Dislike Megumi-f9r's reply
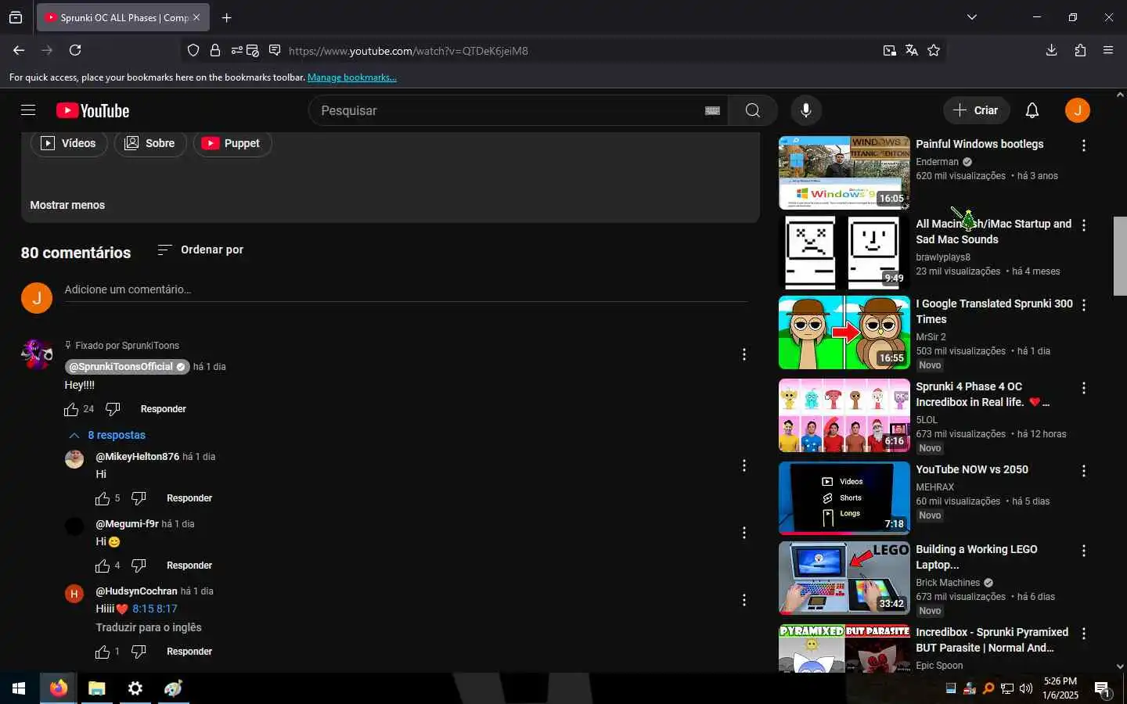The image size is (1127, 704). tap(139, 566)
